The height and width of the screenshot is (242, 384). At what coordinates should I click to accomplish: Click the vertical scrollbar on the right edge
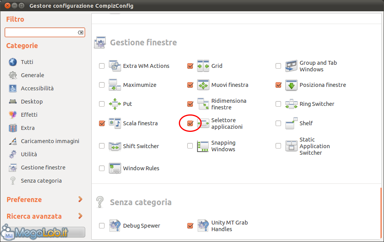pos(381,213)
